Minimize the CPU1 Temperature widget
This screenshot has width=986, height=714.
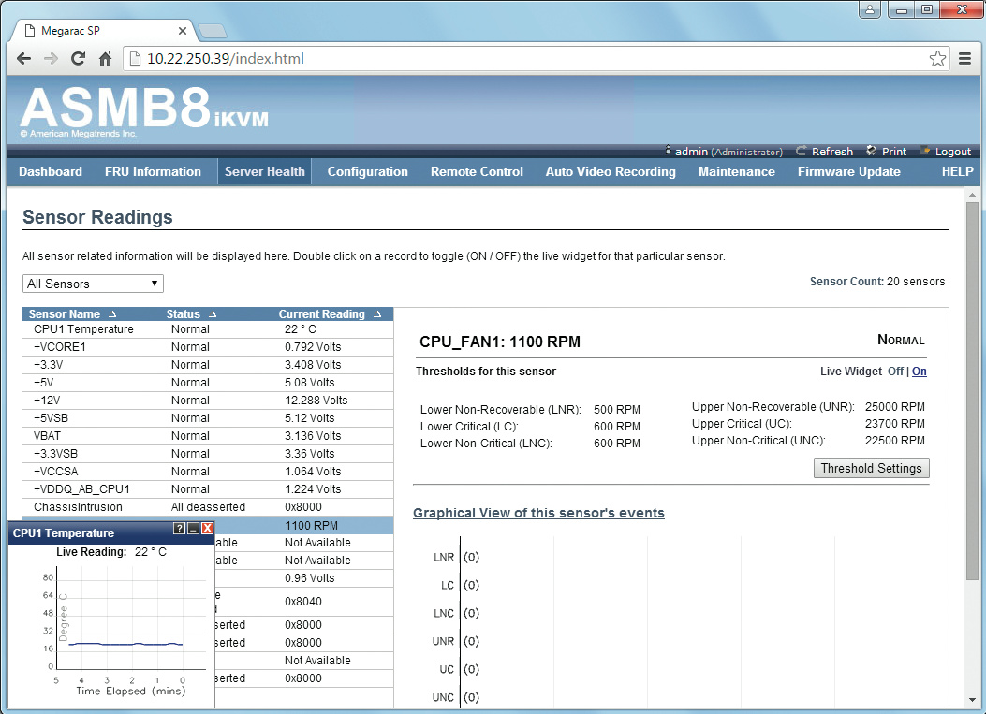pos(193,528)
